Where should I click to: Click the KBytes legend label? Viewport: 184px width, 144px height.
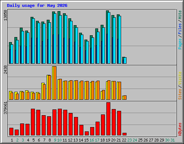[180, 129]
